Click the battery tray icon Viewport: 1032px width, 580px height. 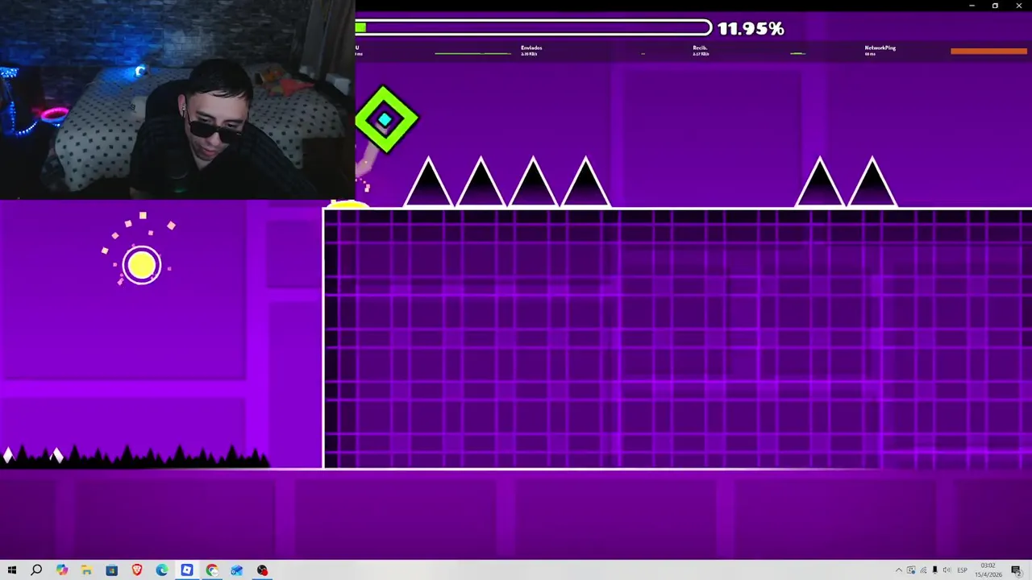click(x=934, y=570)
